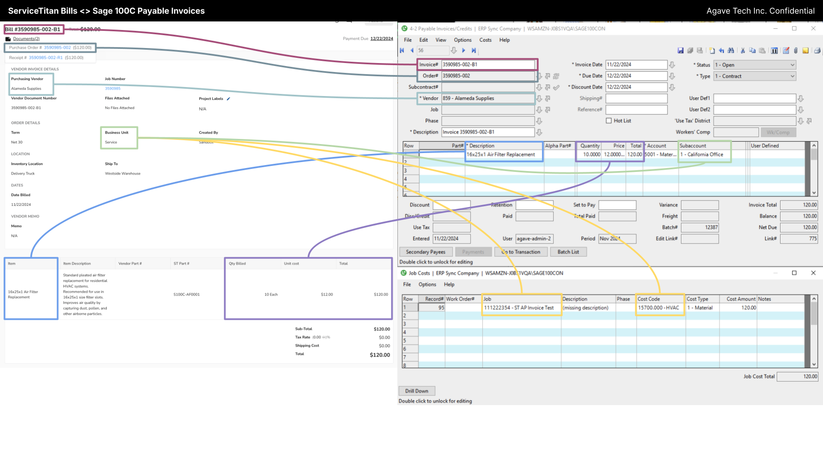Image resolution: width=823 pixels, height=463 pixels.
Task: Open Receipt 3590985-002-R1 link
Action: [x=45, y=57]
